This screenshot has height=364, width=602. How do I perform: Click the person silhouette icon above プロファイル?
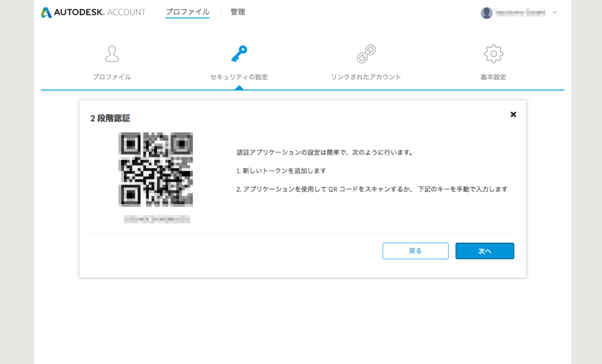coord(112,54)
